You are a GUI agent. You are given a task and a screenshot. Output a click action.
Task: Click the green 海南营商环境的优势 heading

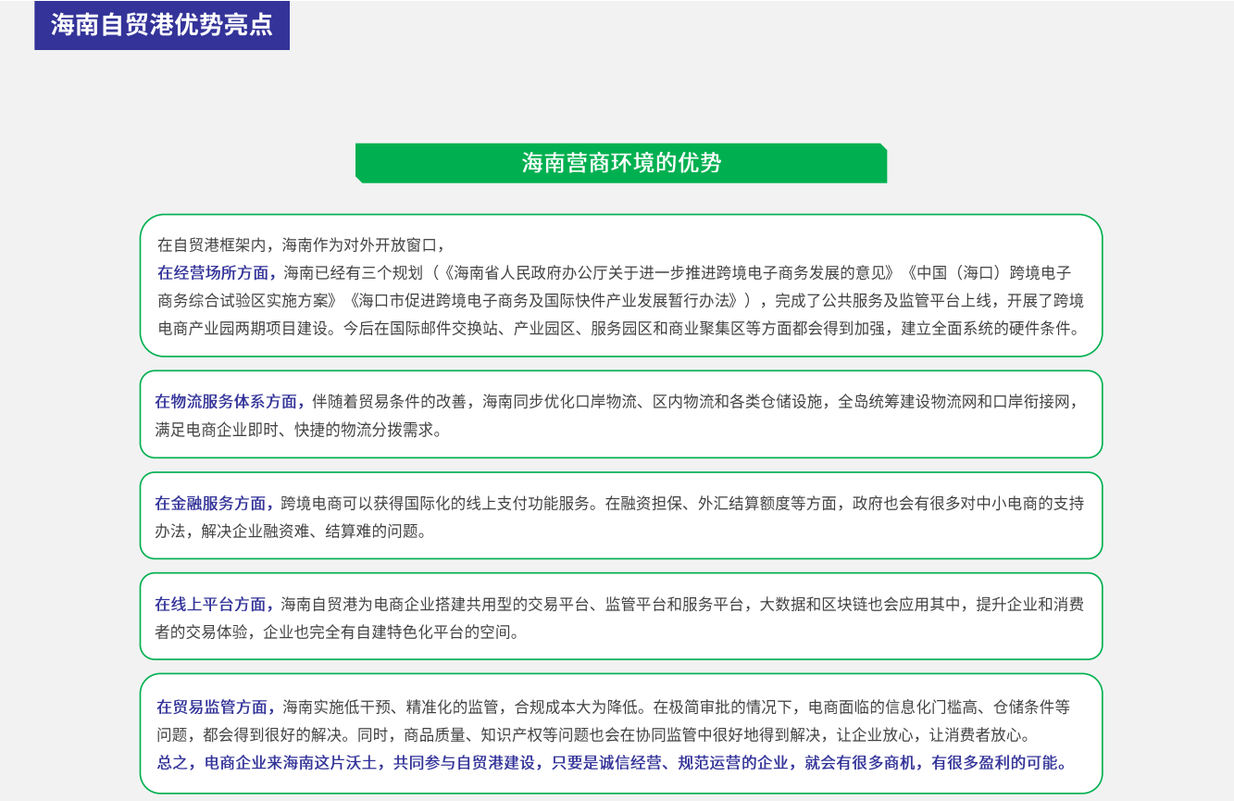621,163
